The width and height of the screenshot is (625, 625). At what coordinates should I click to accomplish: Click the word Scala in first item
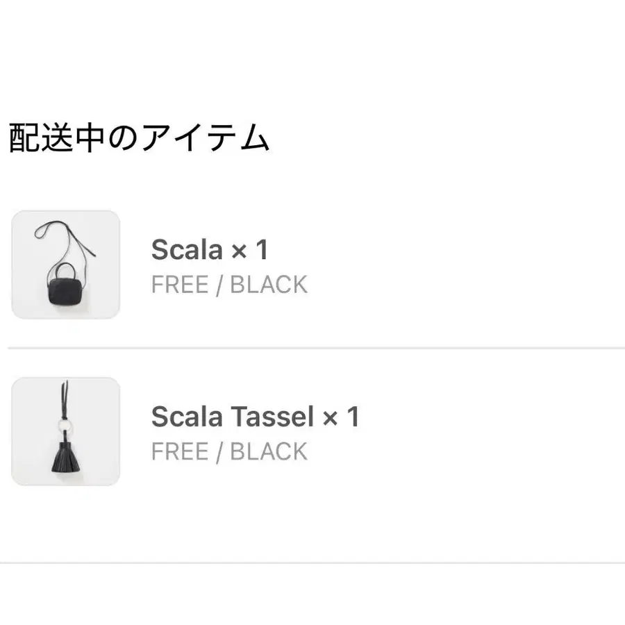coord(187,250)
